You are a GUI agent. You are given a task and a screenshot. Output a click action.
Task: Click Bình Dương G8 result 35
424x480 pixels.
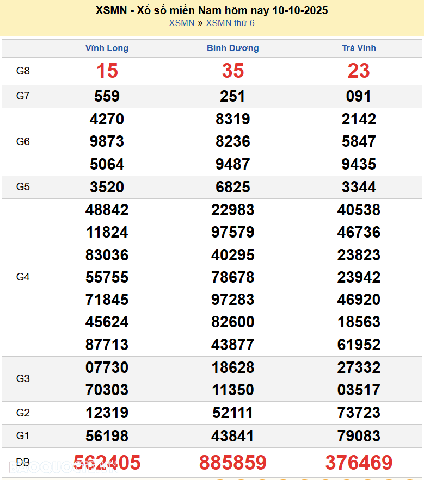[x=232, y=71]
